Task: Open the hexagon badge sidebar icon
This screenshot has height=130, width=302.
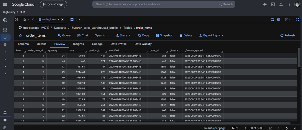Action: [5, 45]
